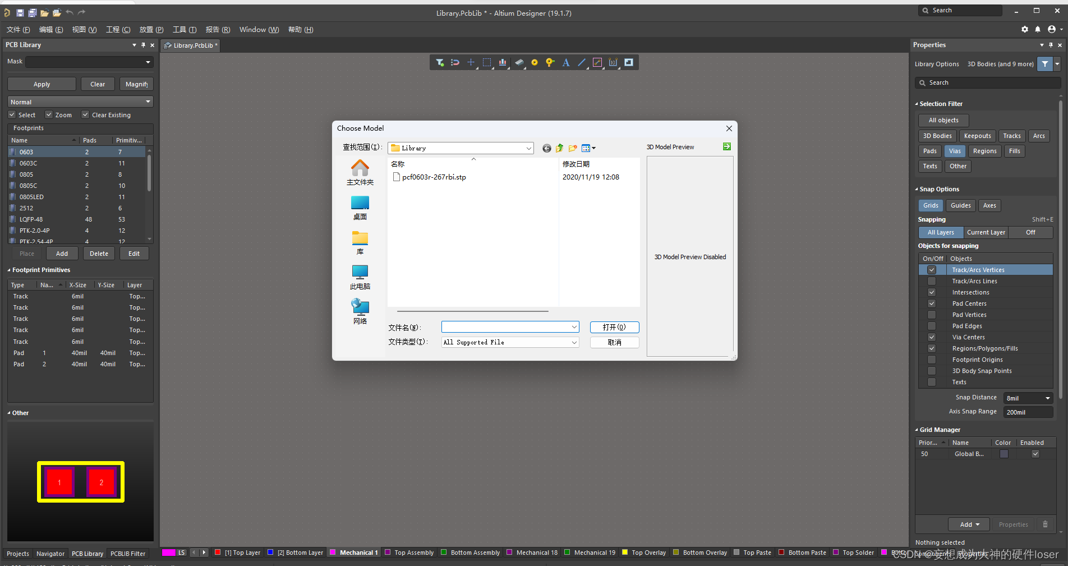1068x566 pixels.
Task: Go up one folder level in dialog
Action: pyautogui.click(x=560, y=148)
